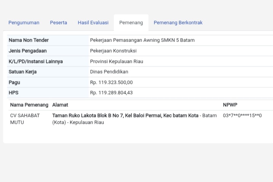The image size is (273, 182).
Task: Click the Satuan Kerja label
Action: (x=22, y=72)
